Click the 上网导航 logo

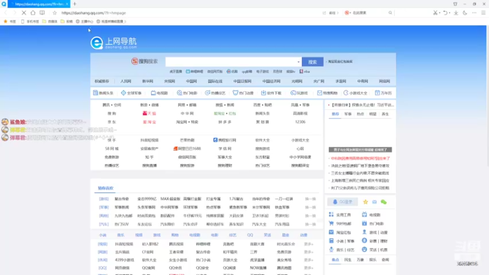[114, 43]
